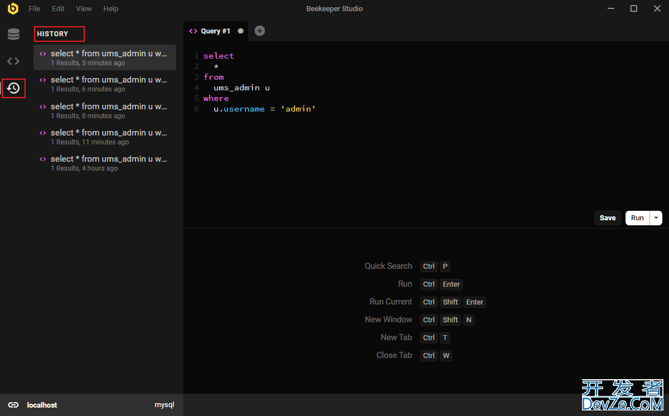669x416 pixels.
Task: Add a new query tab with plus icon
Action: 260,31
